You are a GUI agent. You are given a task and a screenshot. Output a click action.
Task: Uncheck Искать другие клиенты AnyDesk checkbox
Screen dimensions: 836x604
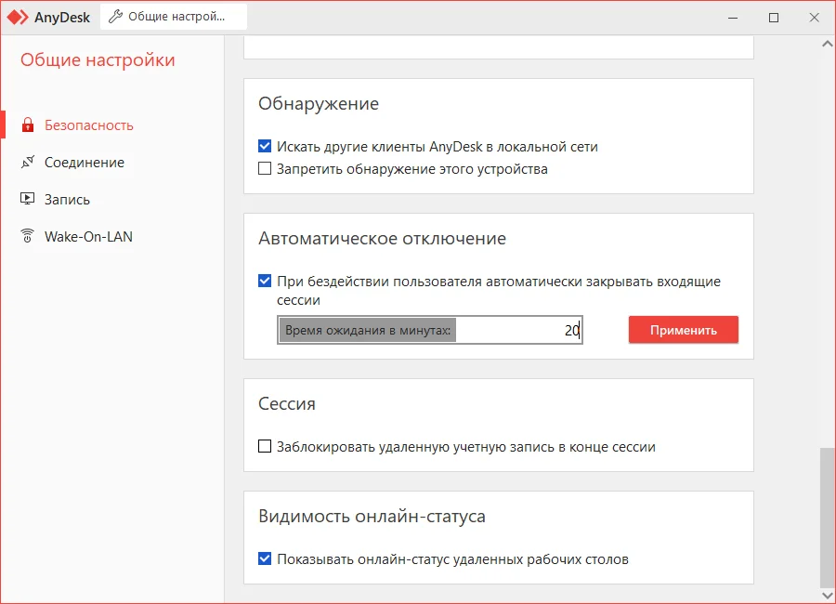point(265,147)
